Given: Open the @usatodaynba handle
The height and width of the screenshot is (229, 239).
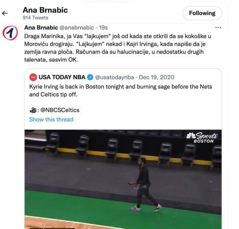Looking at the screenshot, I should pos(114,77).
